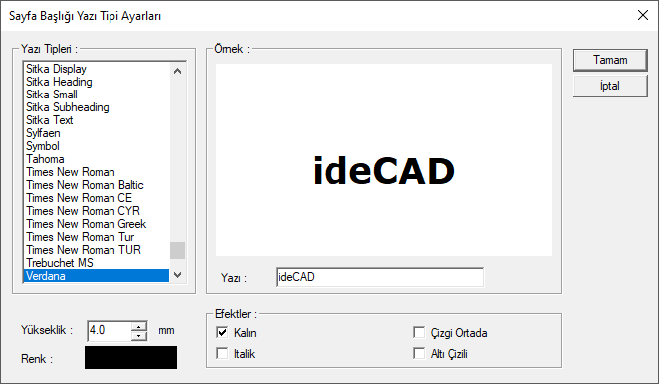Click the font list scrollbar thumb
Image resolution: width=659 pixels, height=384 pixels.
[177, 251]
